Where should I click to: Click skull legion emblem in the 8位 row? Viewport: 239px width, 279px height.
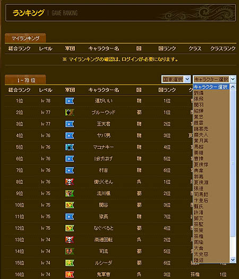70,182
